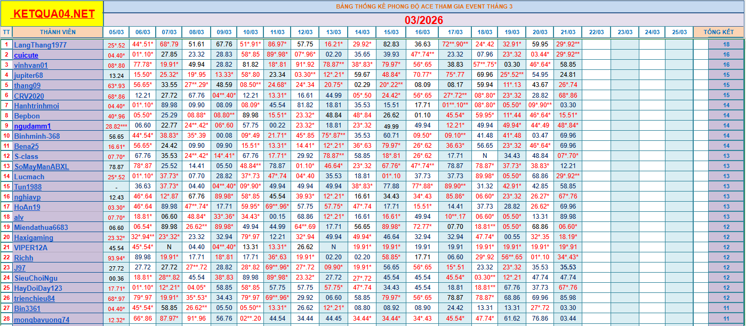Select trienchieu84's 21/03 cell 85.98
The height and width of the screenshot is (326, 746).
tap(567, 298)
